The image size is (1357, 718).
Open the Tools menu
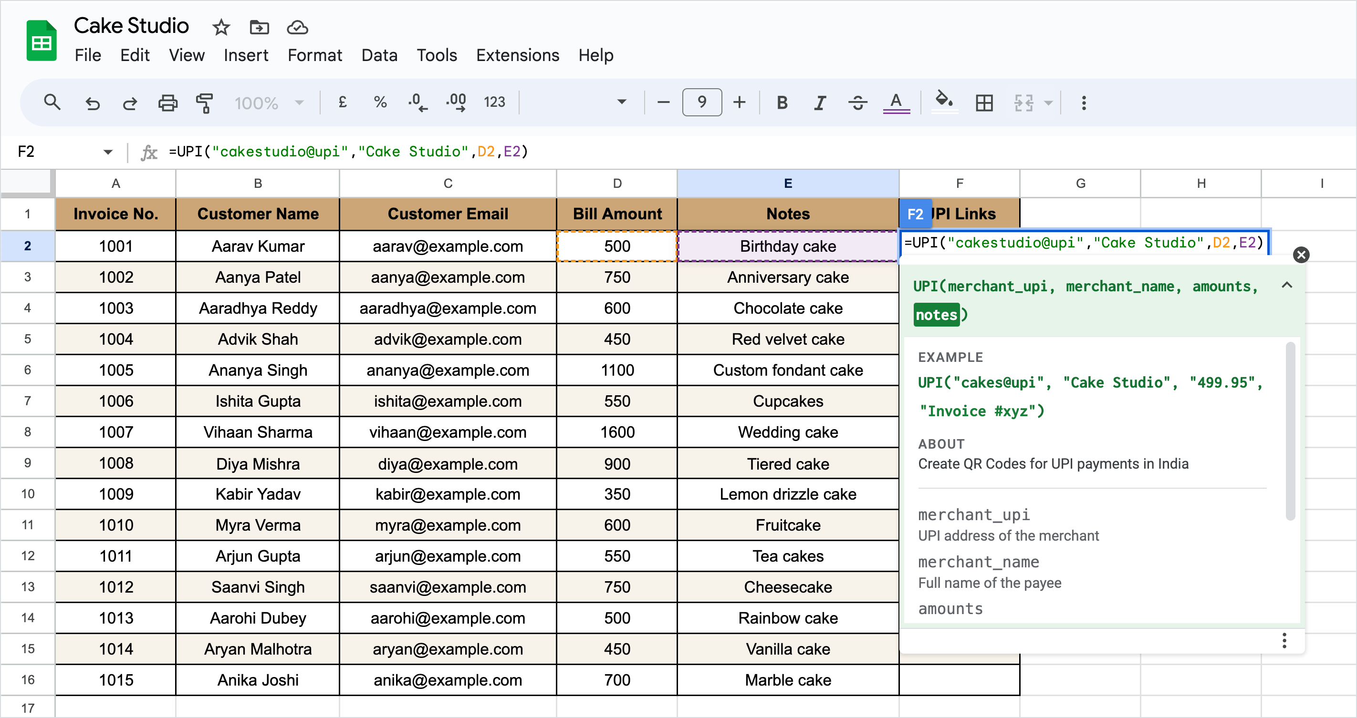pyautogui.click(x=437, y=55)
